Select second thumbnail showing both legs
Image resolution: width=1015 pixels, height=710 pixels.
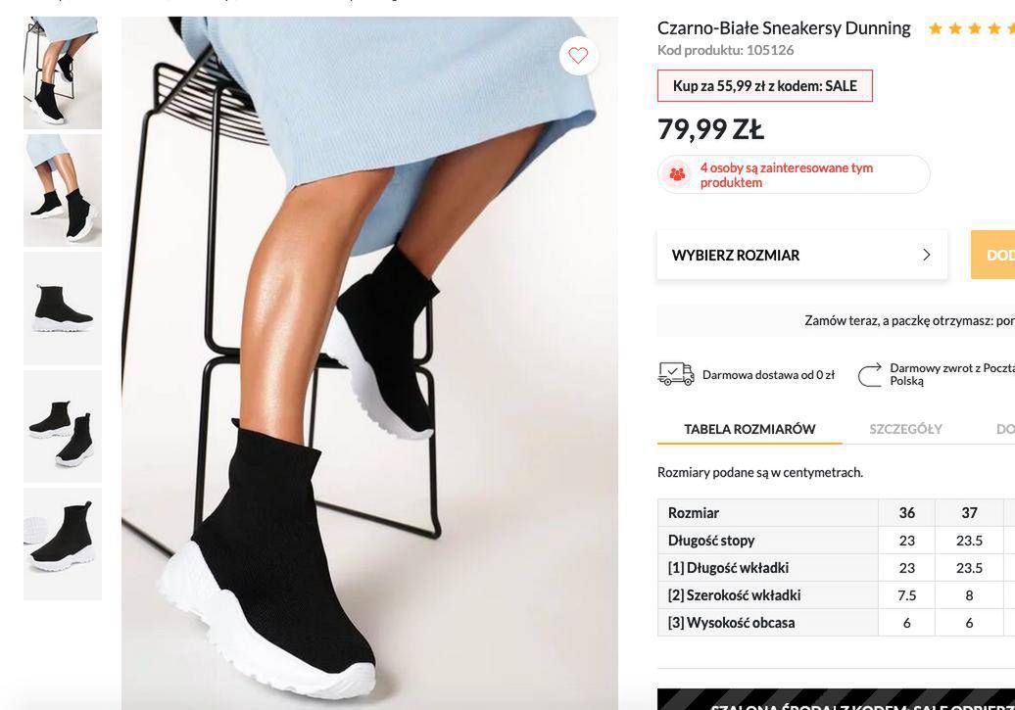click(63, 190)
